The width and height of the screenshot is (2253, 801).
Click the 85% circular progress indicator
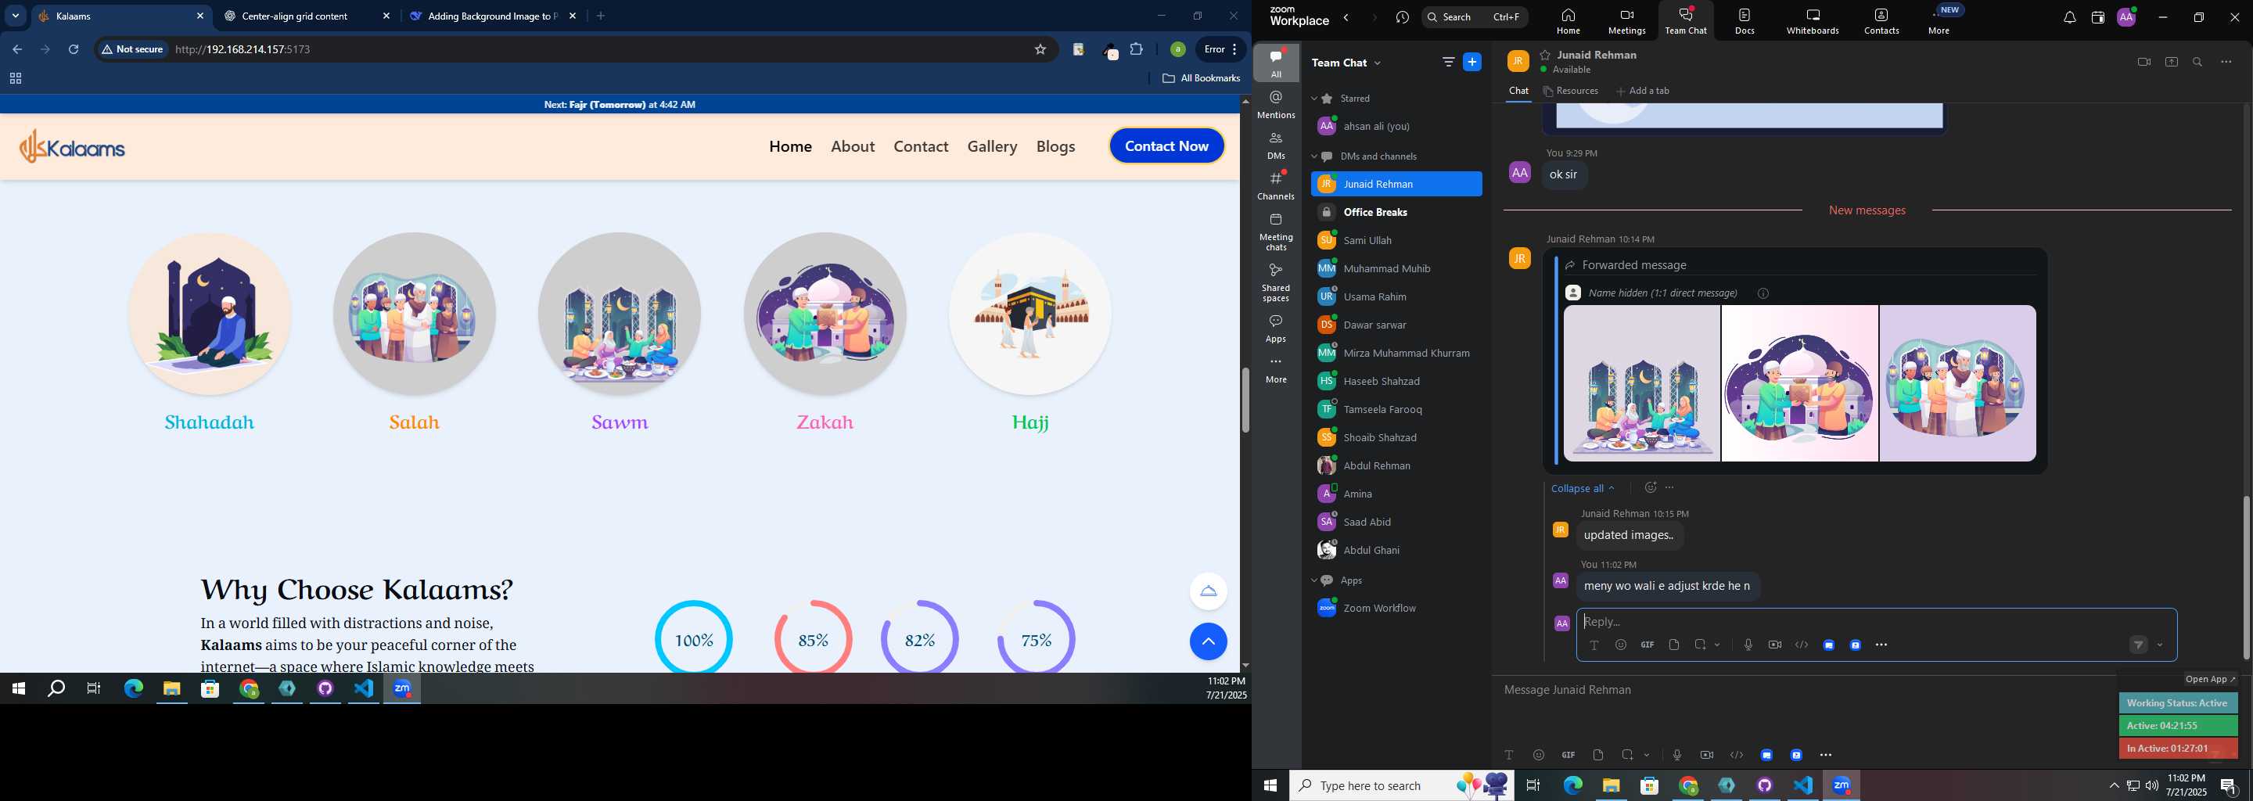point(814,638)
